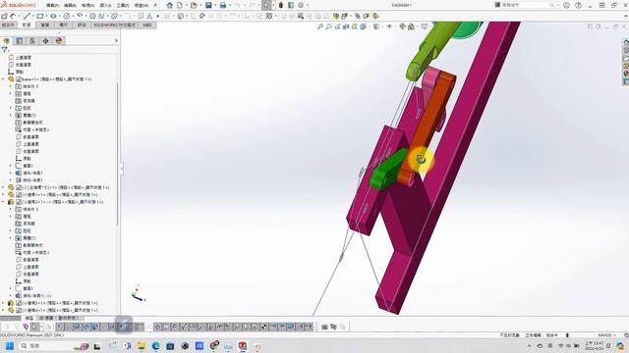
Task: Click the tree filter funnel icon
Action: [x=4, y=50]
